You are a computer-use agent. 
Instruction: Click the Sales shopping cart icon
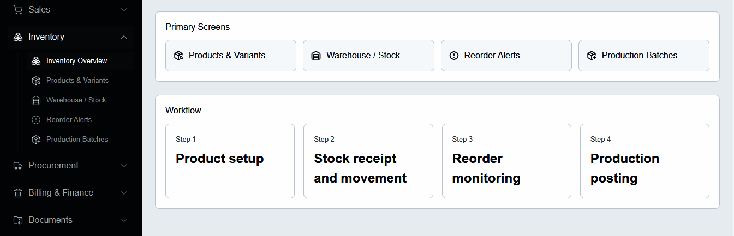(18, 10)
